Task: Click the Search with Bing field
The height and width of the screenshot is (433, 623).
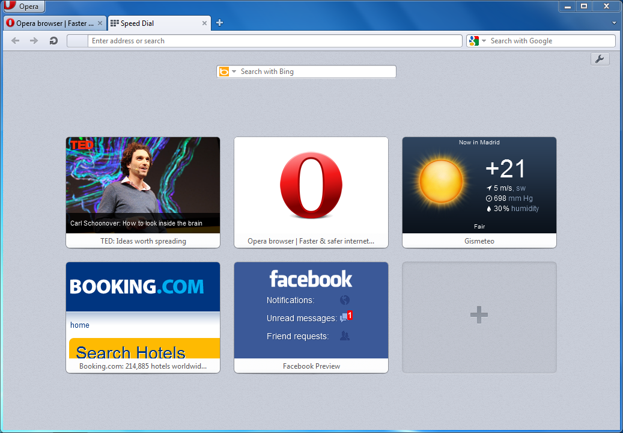Action: (x=315, y=72)
